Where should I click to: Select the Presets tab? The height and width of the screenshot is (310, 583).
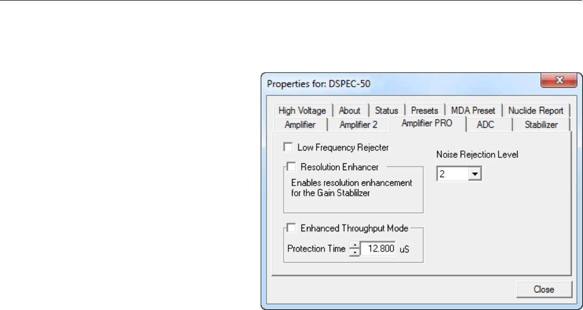(x=424, y=111)
